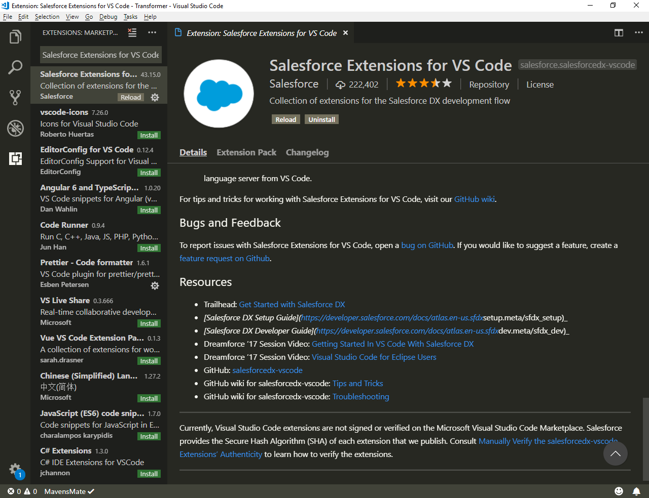Open notifications bell in status bar
This screenshot has width=649, height=498.
coord(636,491)
